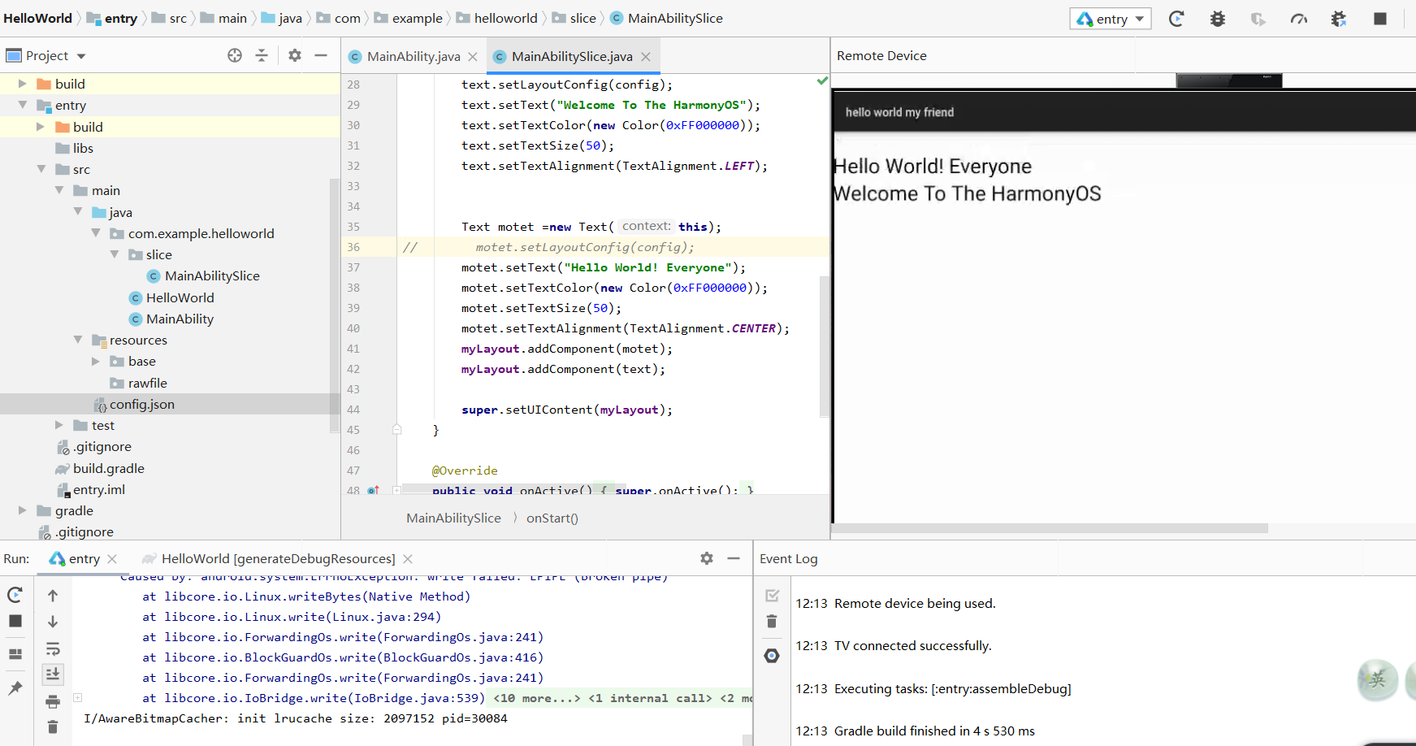Click the Remote Device horizontal scrollbar
The width and height of the screenshot is (1416, 746).
tap(1051, 528)
